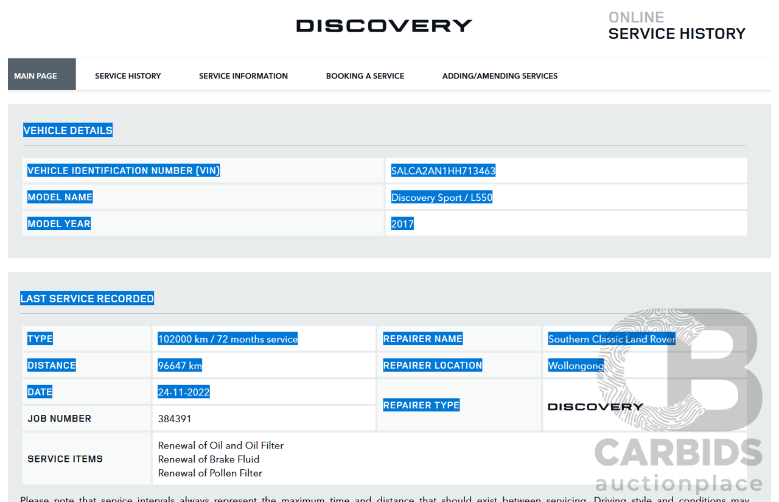The image size is (779, 502).
Task: Click the Renewal of Brake Fluid item
Action: click(x=209, y=459)
